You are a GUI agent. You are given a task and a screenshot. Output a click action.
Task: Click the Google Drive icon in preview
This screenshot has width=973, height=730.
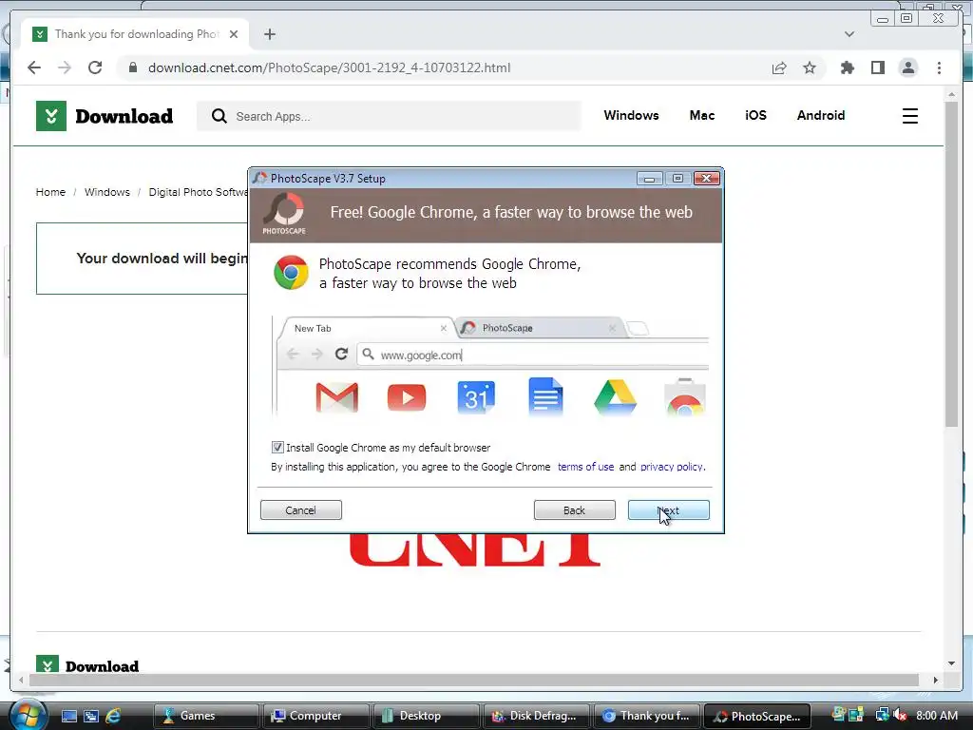pyautogui.click(x=615, y=397)
